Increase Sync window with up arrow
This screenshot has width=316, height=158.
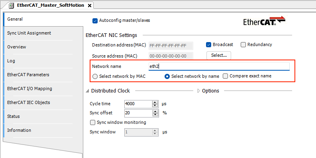(155, 131)
